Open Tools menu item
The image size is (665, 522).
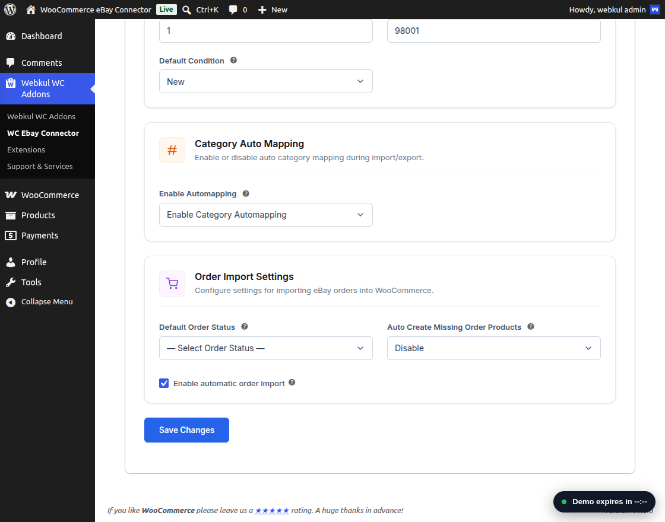click(x=47, y=282)
